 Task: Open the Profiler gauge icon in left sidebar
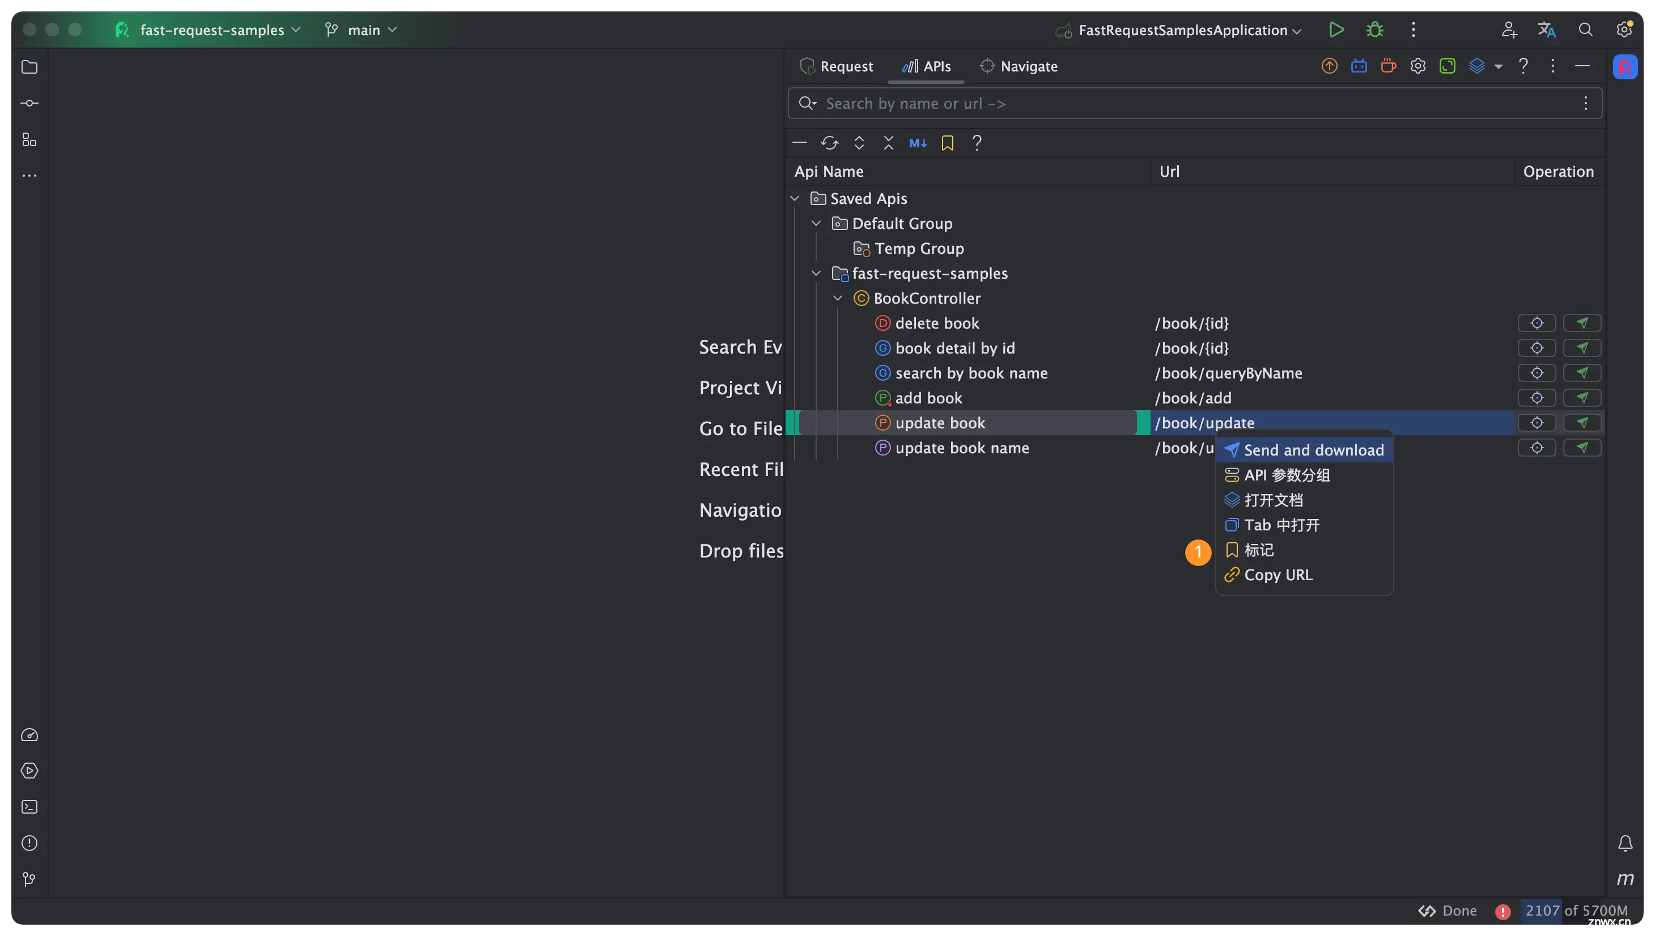pyautogui.click(x=29, y=735)
